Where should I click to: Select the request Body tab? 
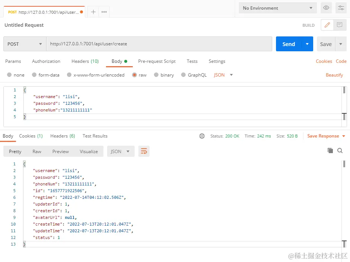tap(119, 61)
